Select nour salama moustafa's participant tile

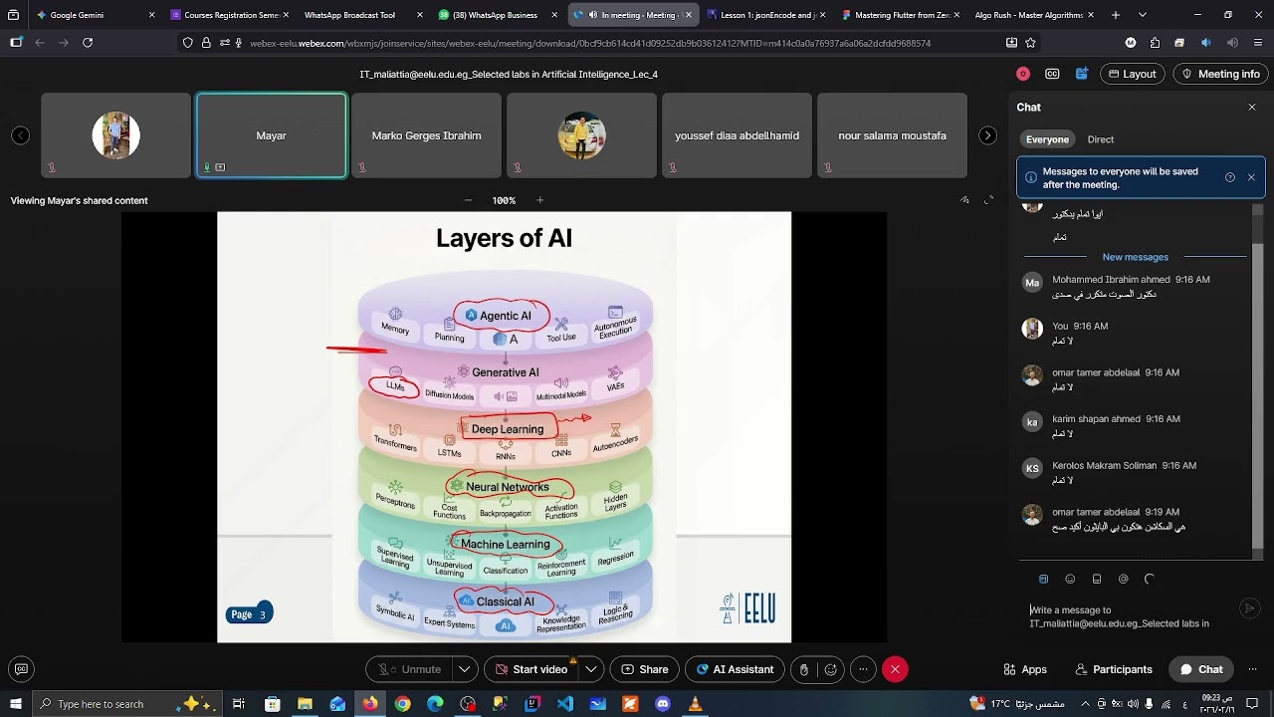(x=892, y=135)
